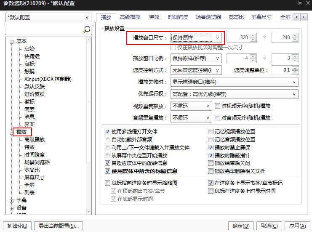This screenshot has width=312, height=234.
Task: Open 视频重复播放 dropdown
Action: point(191,106)
